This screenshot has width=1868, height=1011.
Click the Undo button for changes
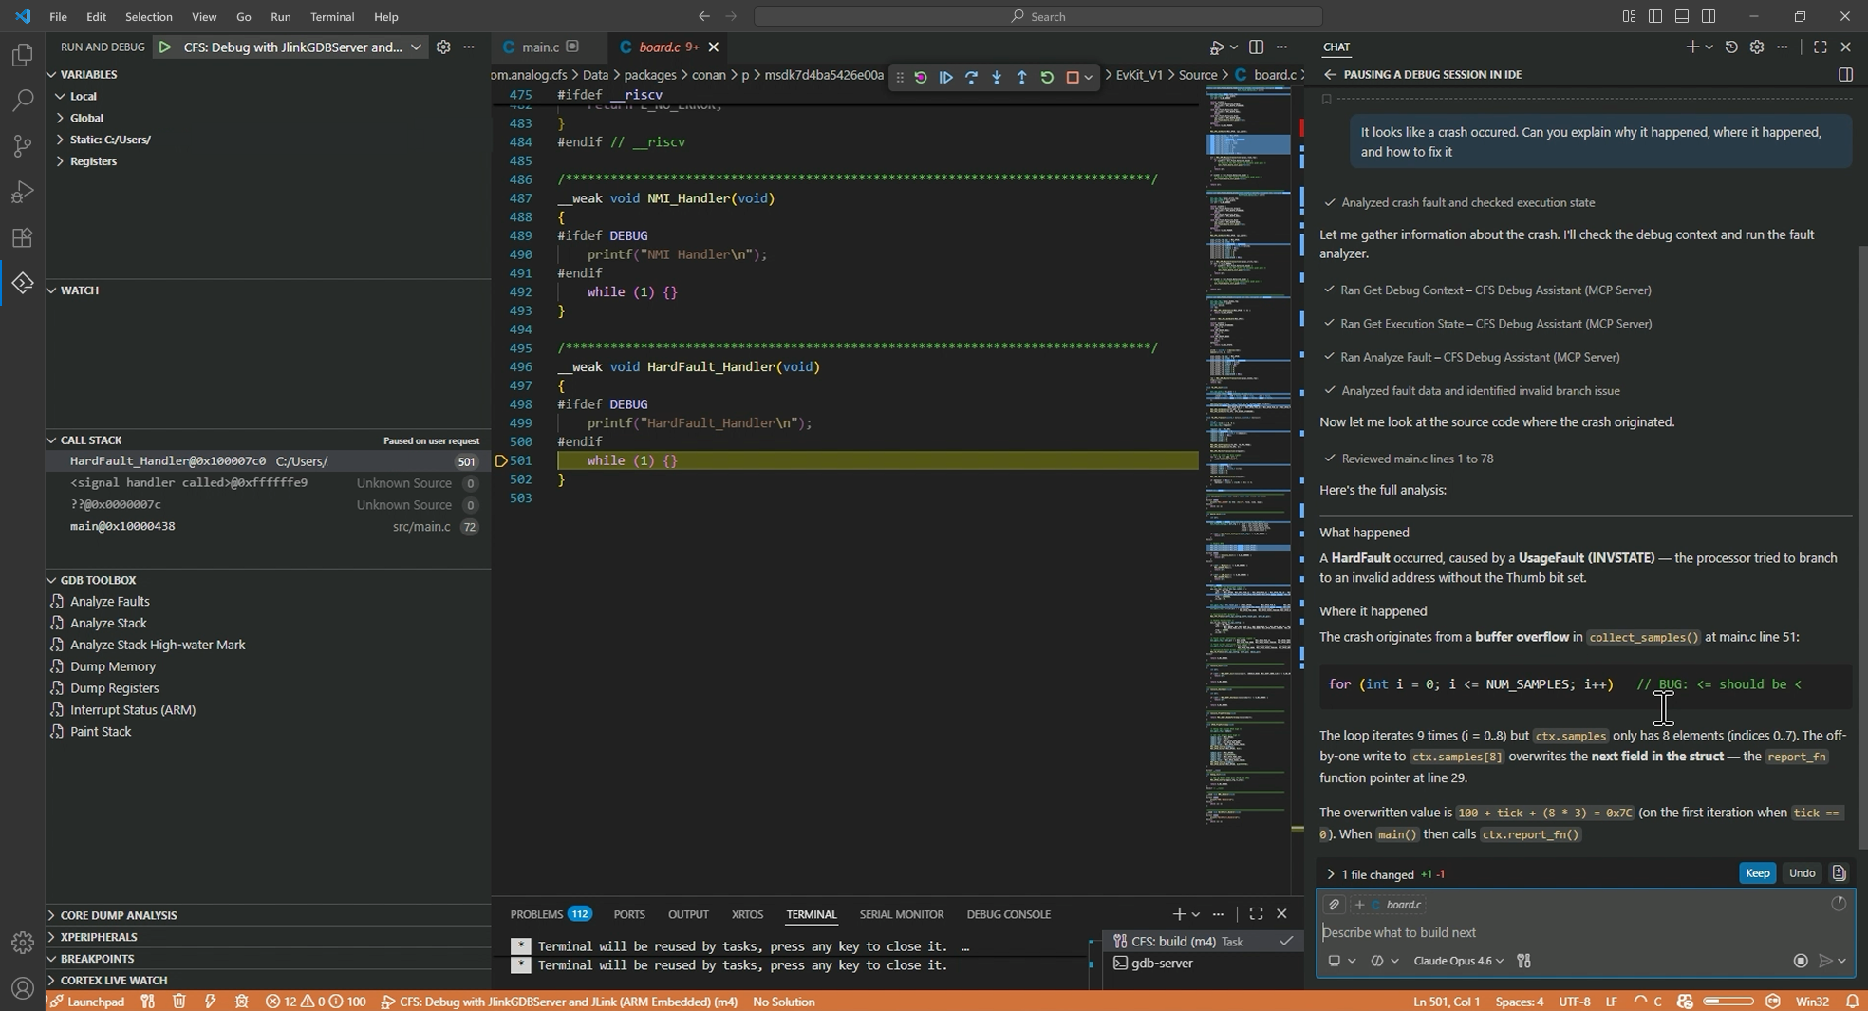[x=1802, y=873]
